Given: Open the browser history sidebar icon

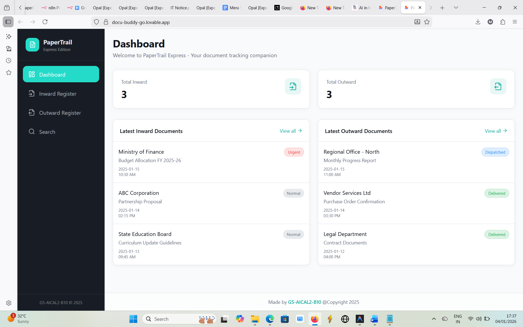Looking at the screenshot, I should point(9,60).
